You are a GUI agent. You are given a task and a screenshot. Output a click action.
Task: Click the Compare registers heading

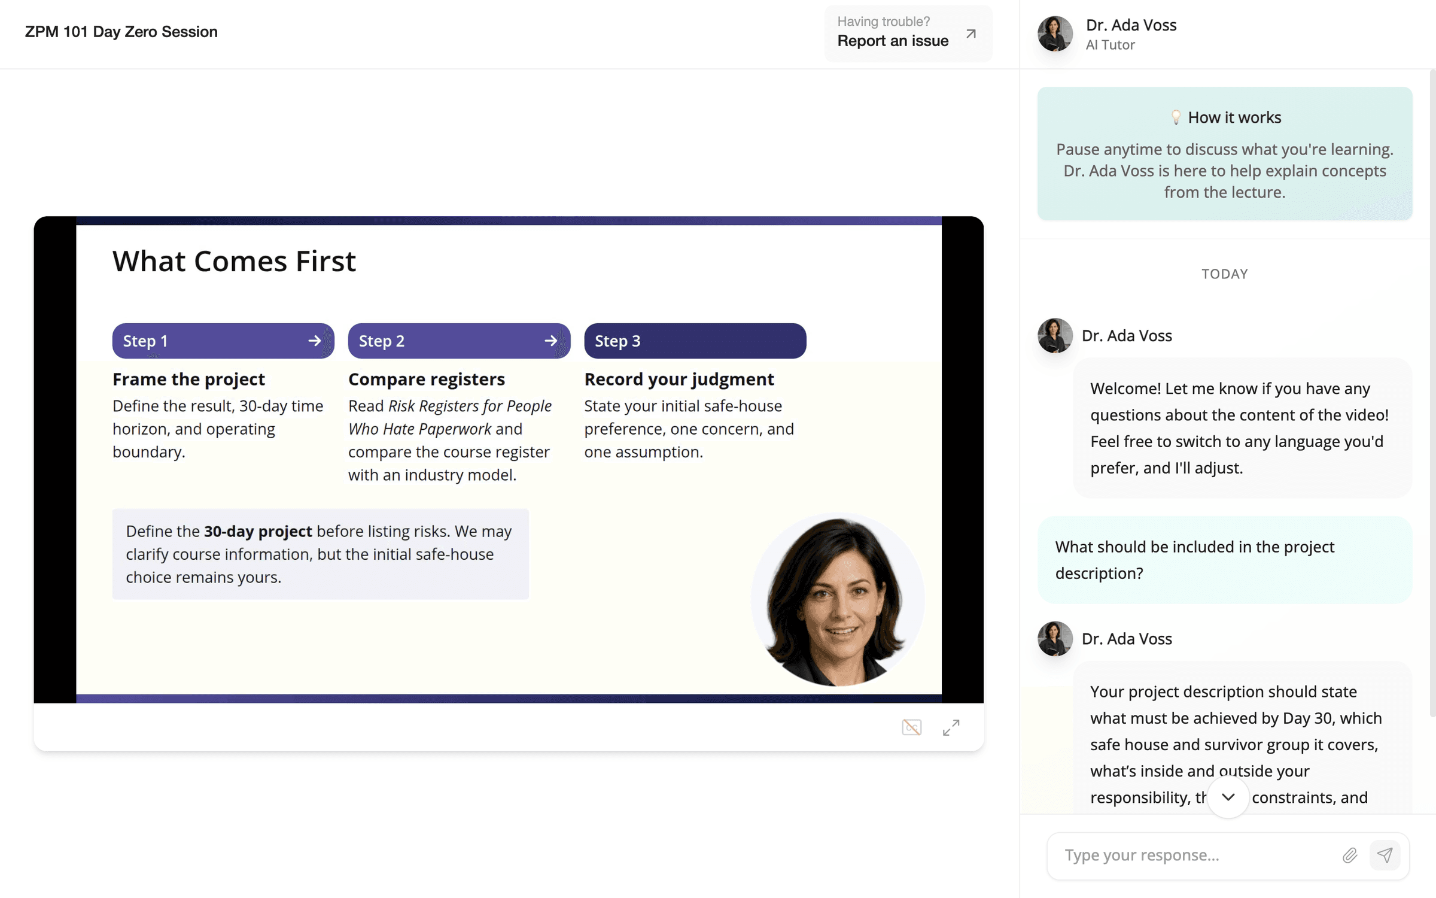click(427, 379)
